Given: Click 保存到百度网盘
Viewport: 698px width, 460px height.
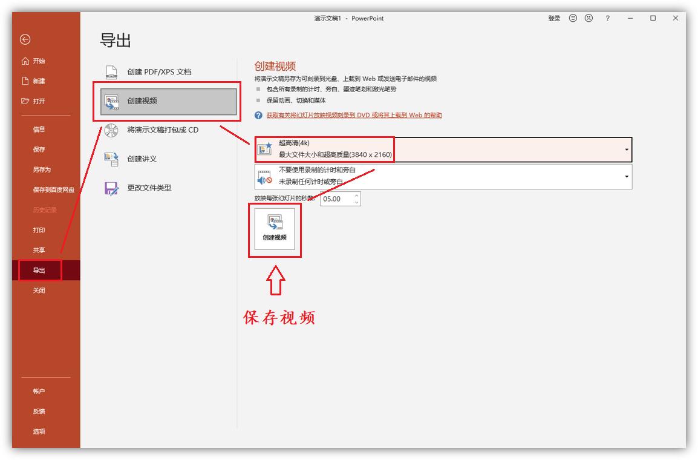Looking at the screenshot, I should pyautogui.click(x=53, y=189).
